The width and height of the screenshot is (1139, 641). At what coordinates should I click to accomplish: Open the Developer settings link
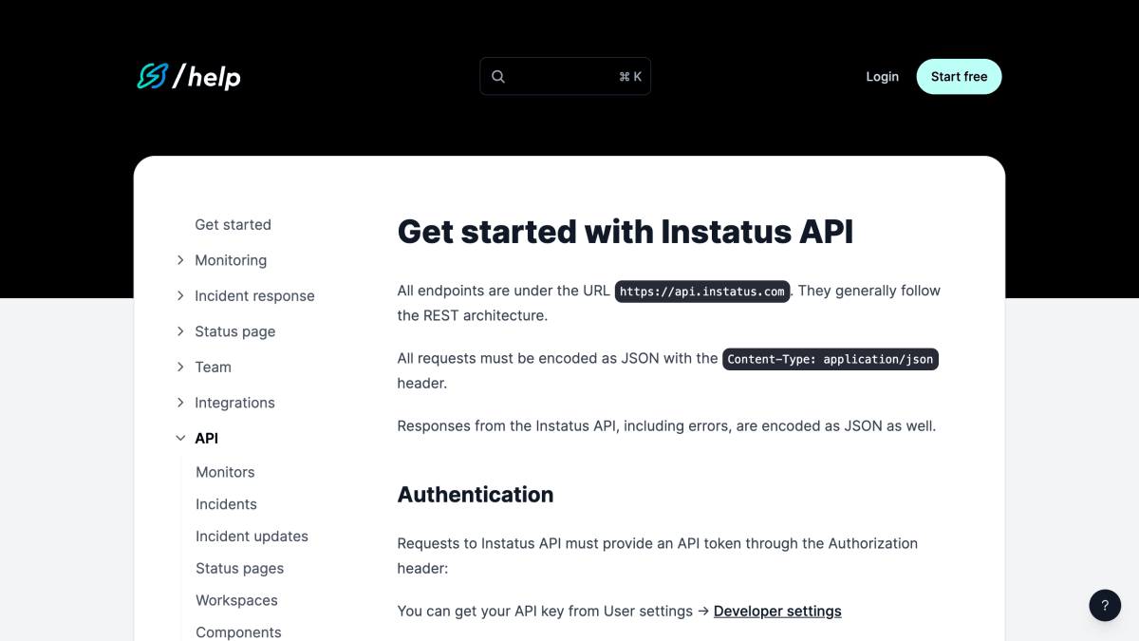pyautogui.click(x=777, y=611)
